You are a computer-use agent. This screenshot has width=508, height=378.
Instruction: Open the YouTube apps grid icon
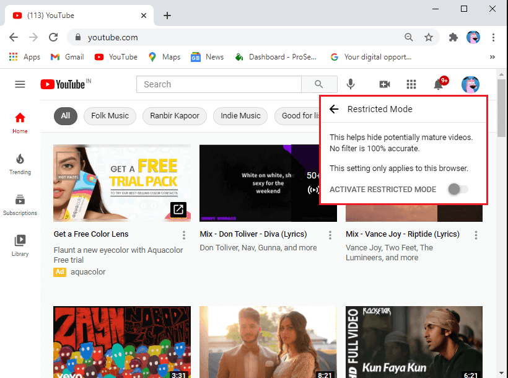point(411,85)
